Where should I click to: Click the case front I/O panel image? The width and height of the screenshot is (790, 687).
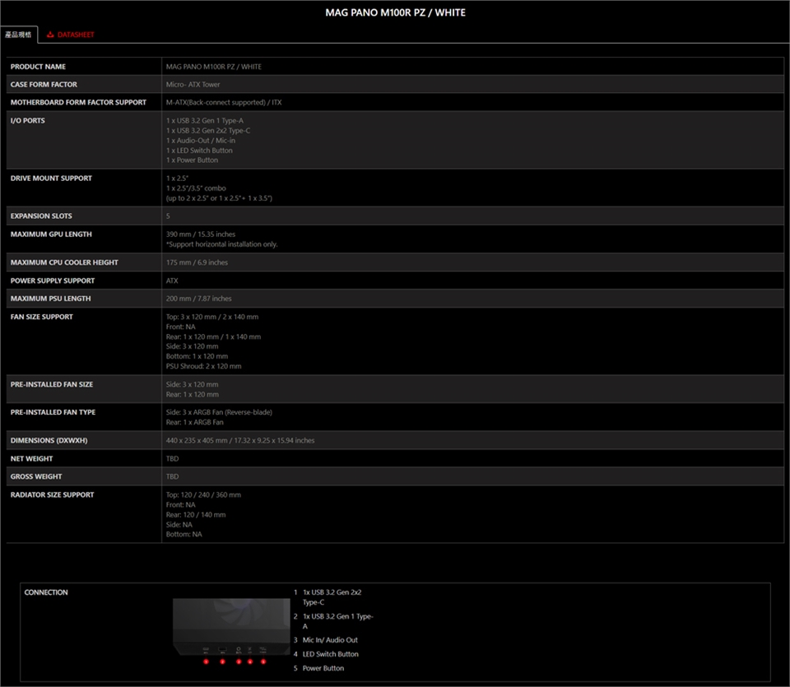230,625
